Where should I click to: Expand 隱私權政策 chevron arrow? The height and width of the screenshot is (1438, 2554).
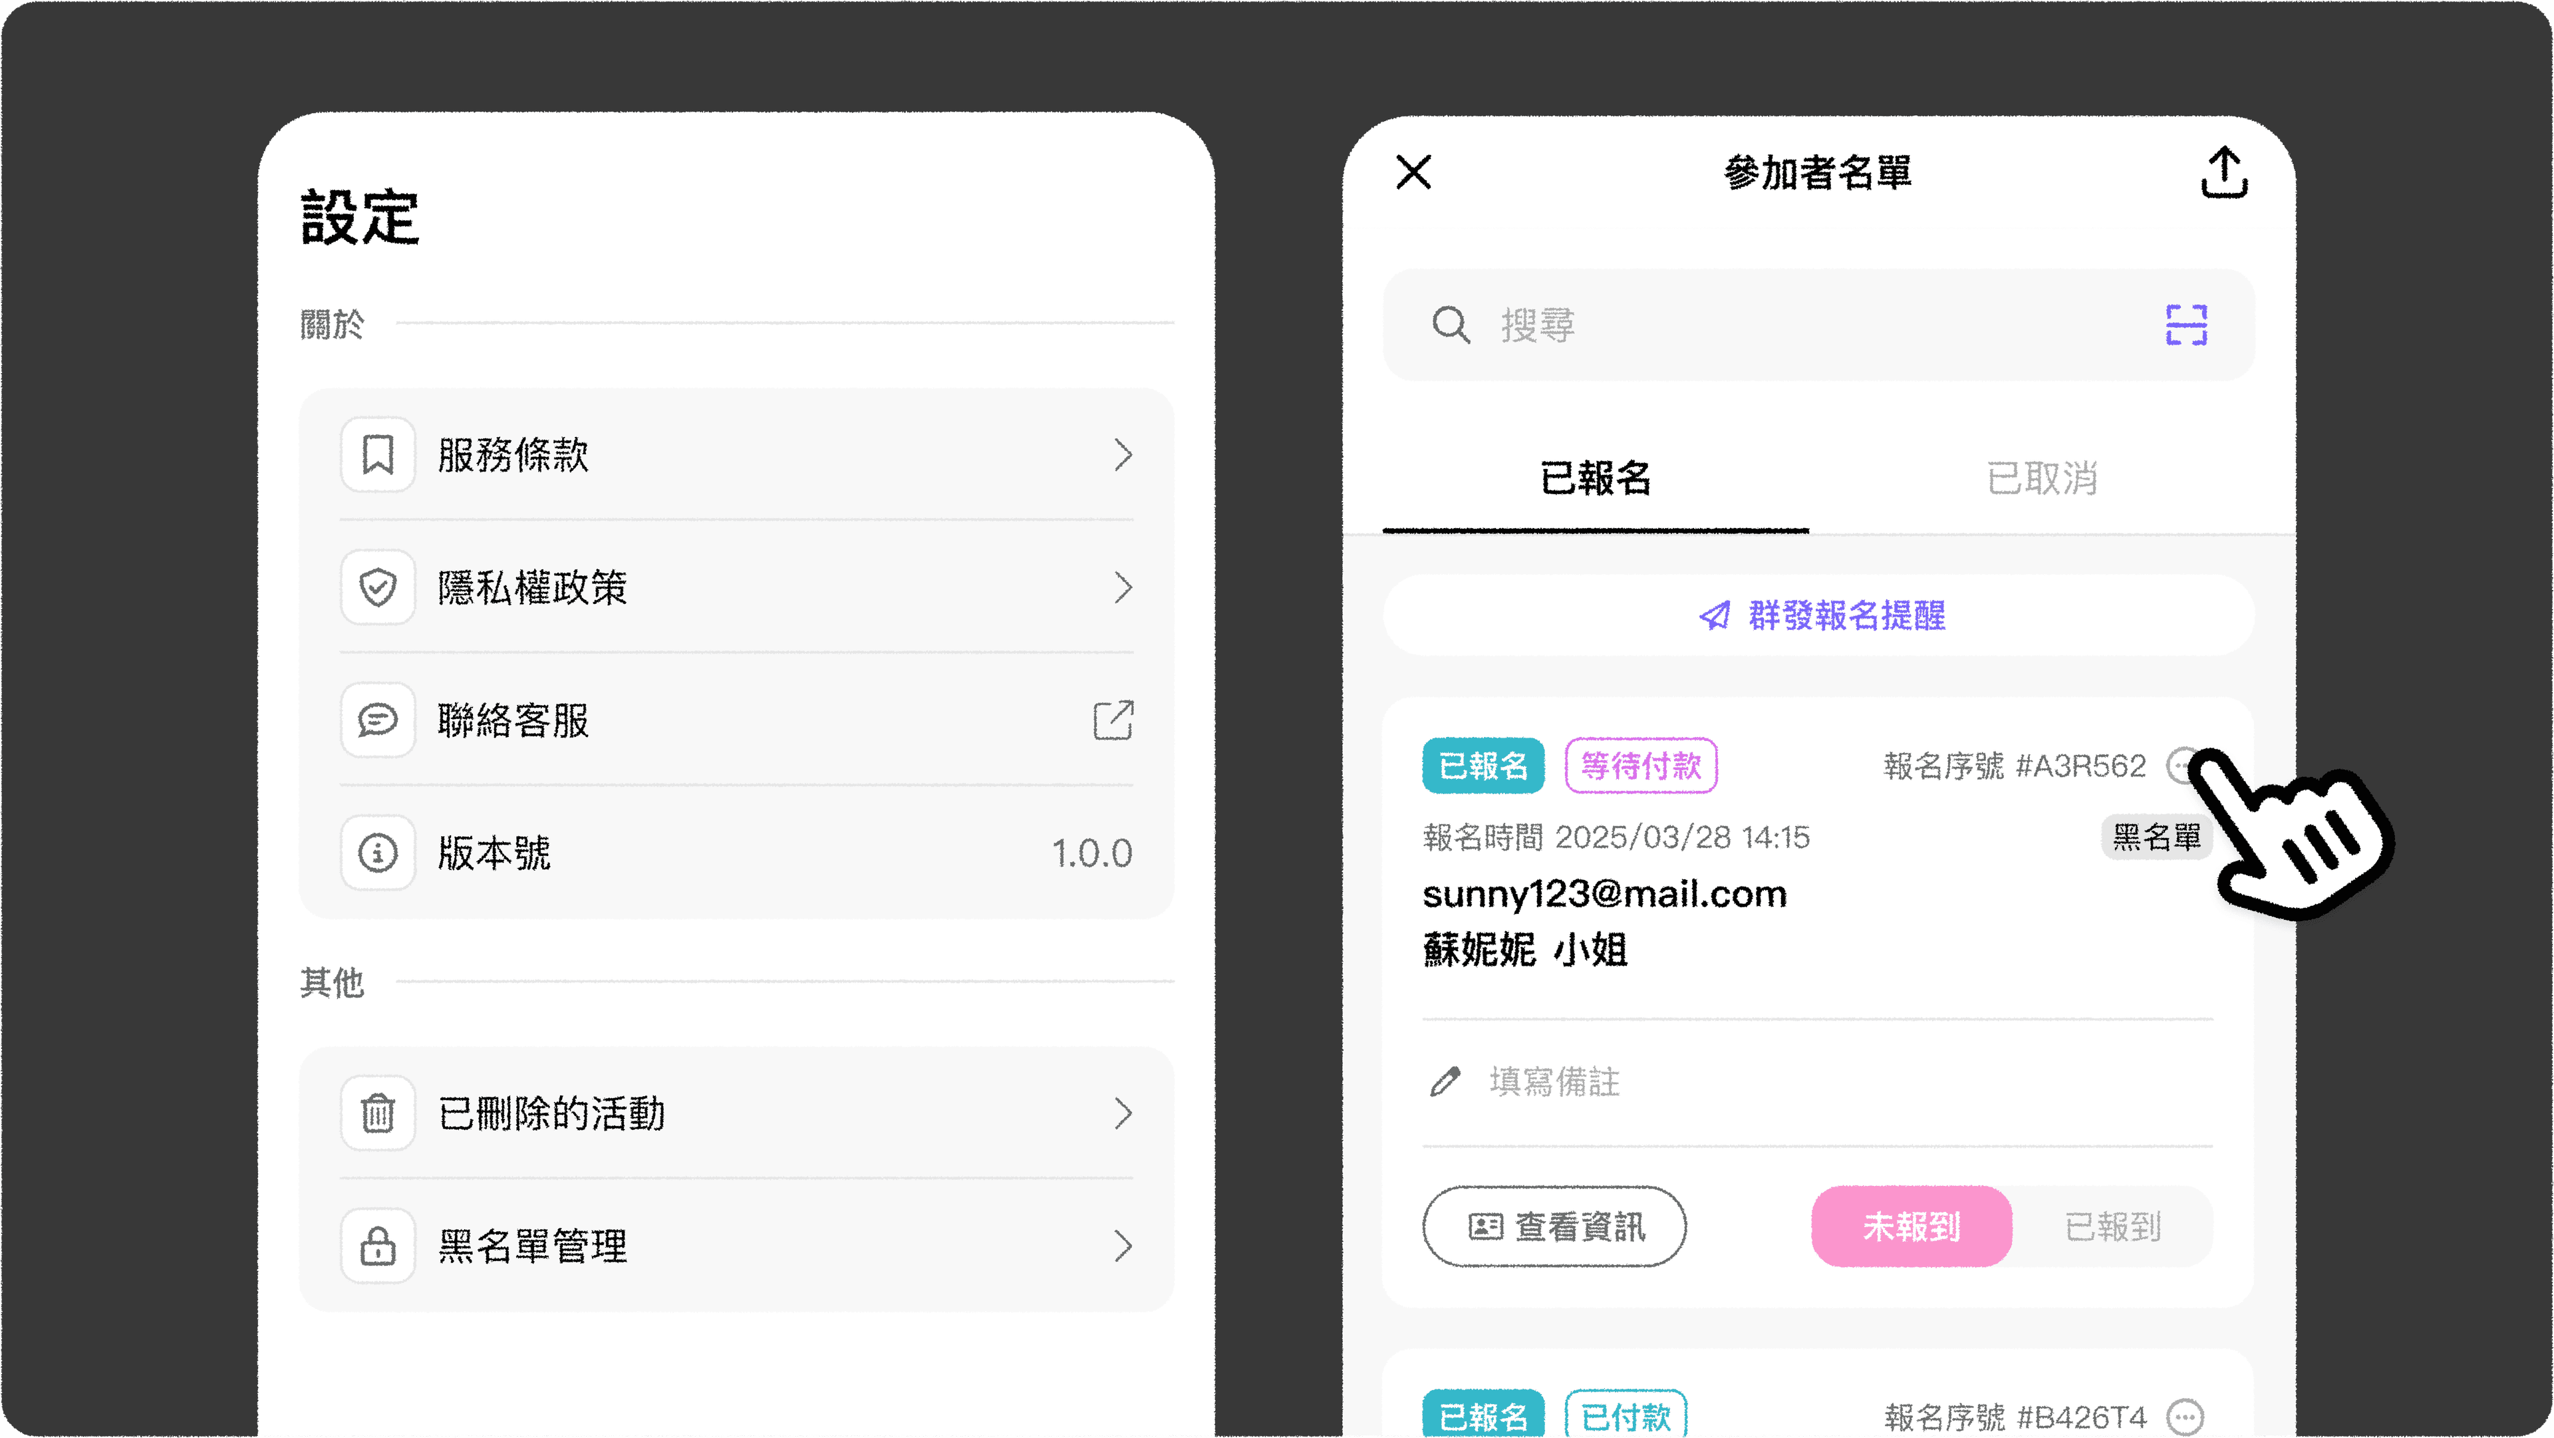(1122, 587)
